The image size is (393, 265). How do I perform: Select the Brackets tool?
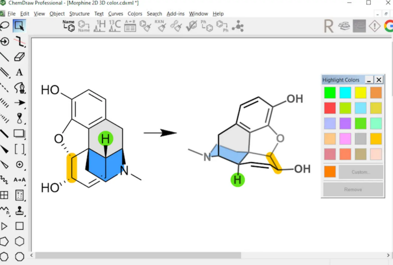click(x=19, y=149)
